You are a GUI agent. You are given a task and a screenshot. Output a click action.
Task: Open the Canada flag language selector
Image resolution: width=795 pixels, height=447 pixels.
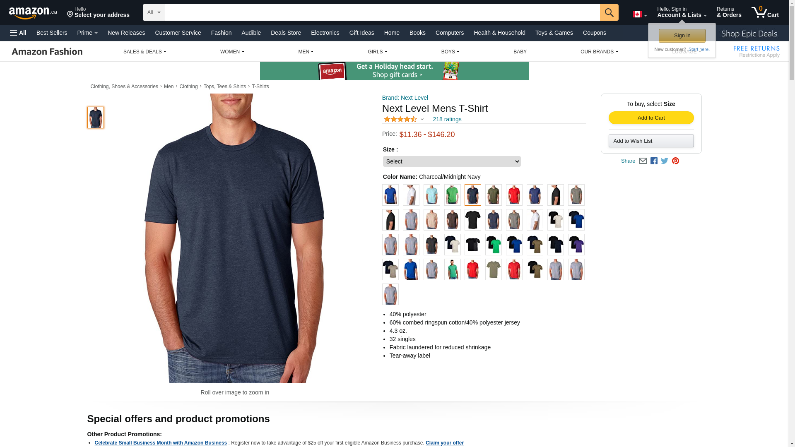640,14
